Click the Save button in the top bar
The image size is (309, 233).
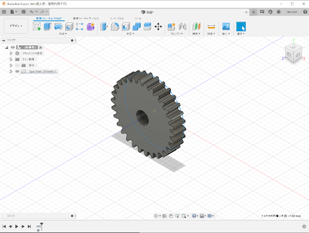coord(24,12)
